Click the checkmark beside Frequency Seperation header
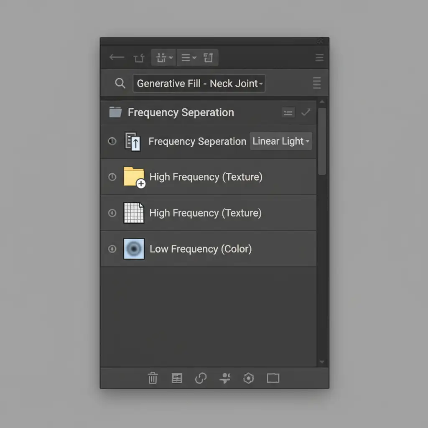428x428 pixels. click(x=306, y=112)
